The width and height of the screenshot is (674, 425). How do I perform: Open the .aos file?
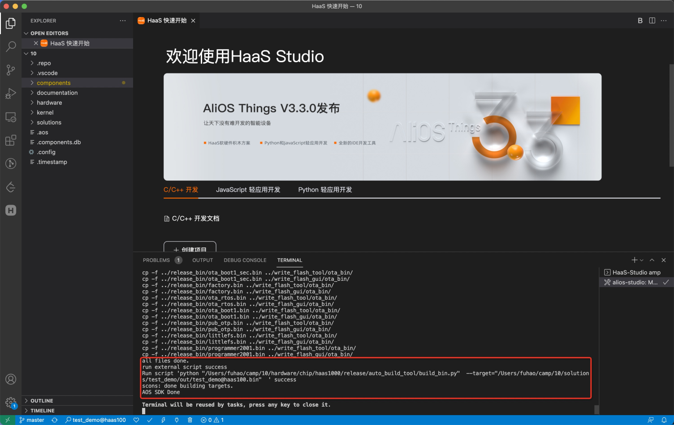(78, 132)
